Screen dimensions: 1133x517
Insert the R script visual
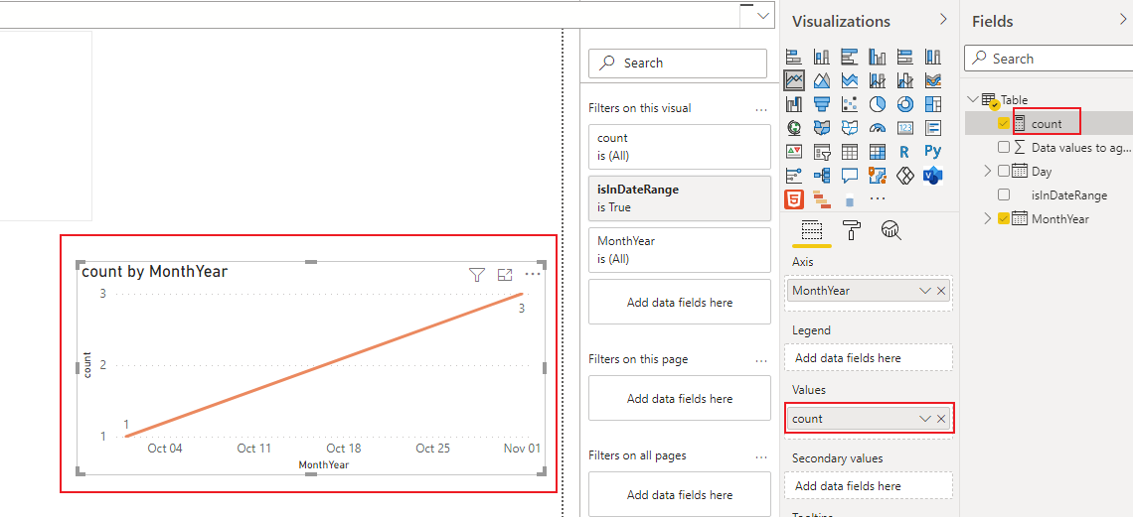(905, 152)
